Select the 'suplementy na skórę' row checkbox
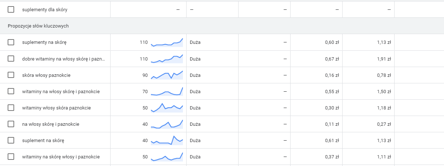This screenshot has width=444, height=166. point(11,42)
